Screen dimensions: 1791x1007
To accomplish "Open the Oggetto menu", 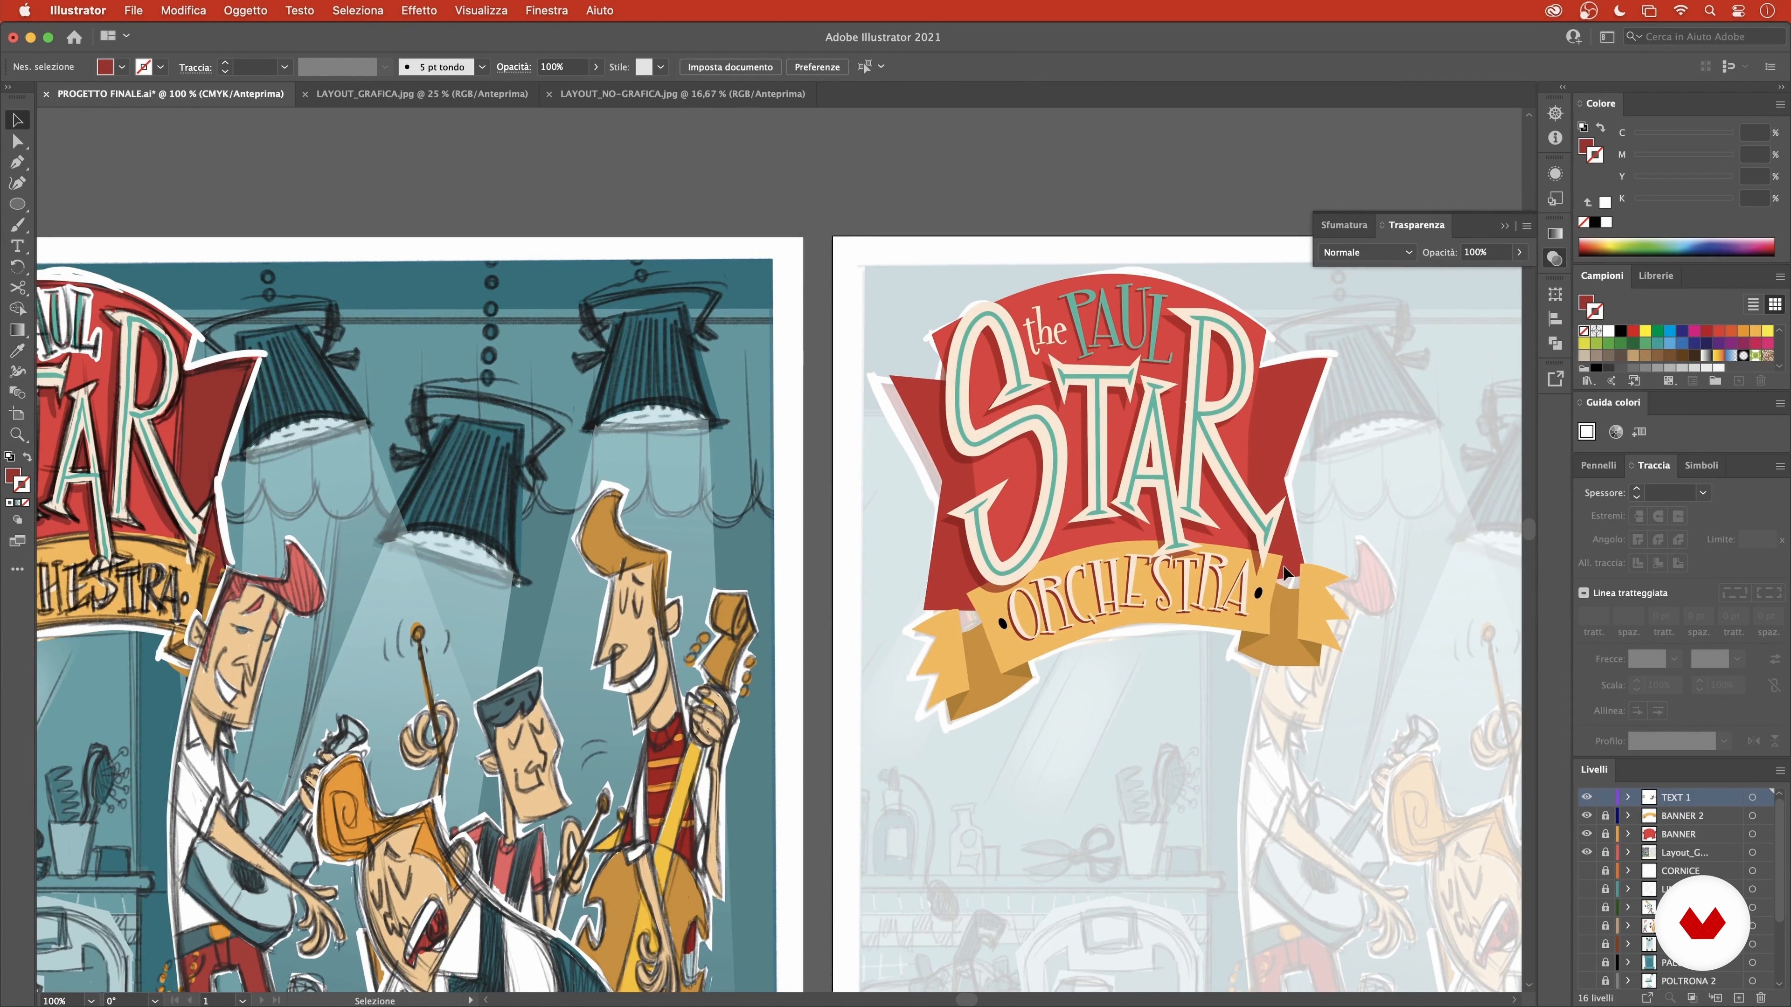I will (x=245, y=10).
